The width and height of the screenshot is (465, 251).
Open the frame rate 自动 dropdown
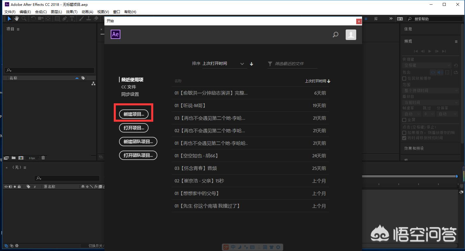click(412, 114)
